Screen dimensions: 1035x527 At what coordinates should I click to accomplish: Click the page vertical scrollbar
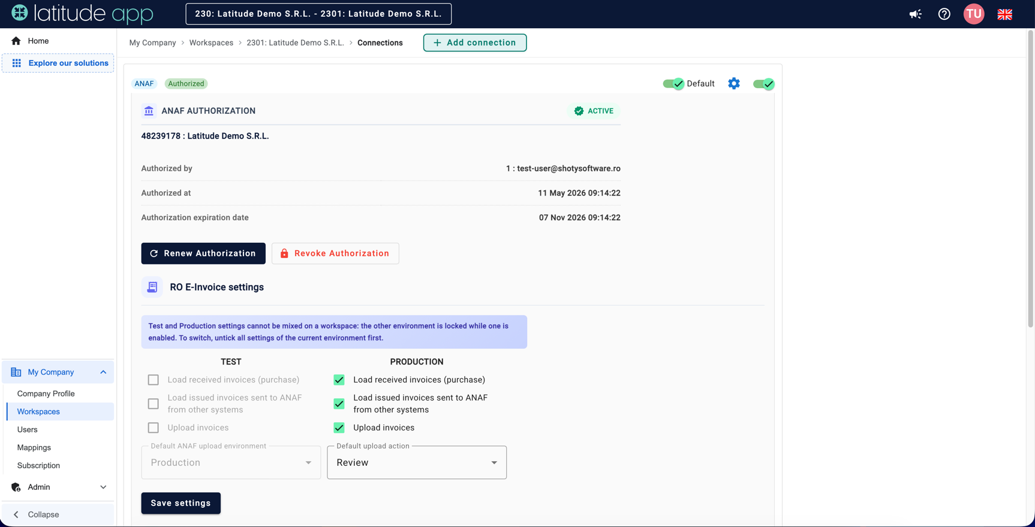[1031, 180]
